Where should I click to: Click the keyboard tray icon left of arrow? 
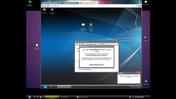[x=130, y=97]
